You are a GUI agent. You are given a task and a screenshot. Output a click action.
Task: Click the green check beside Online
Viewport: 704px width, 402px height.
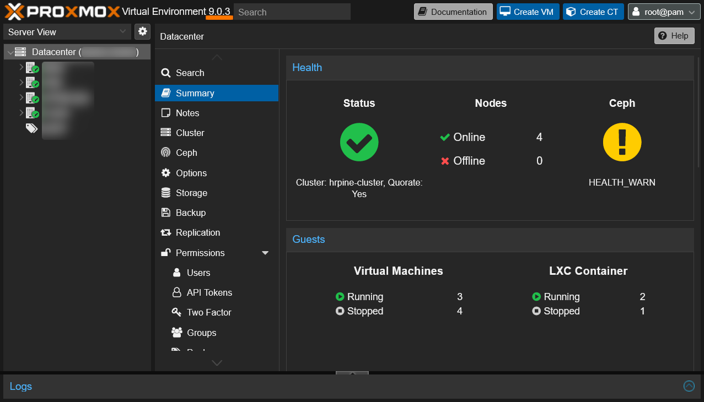point(445,137)
